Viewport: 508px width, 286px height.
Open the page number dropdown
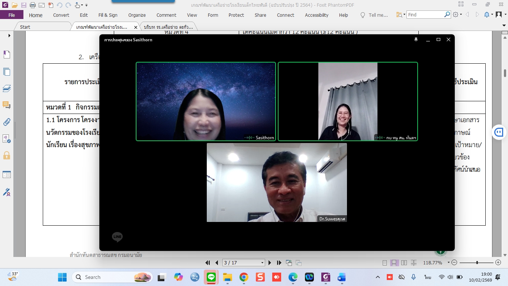click(263, 263)
